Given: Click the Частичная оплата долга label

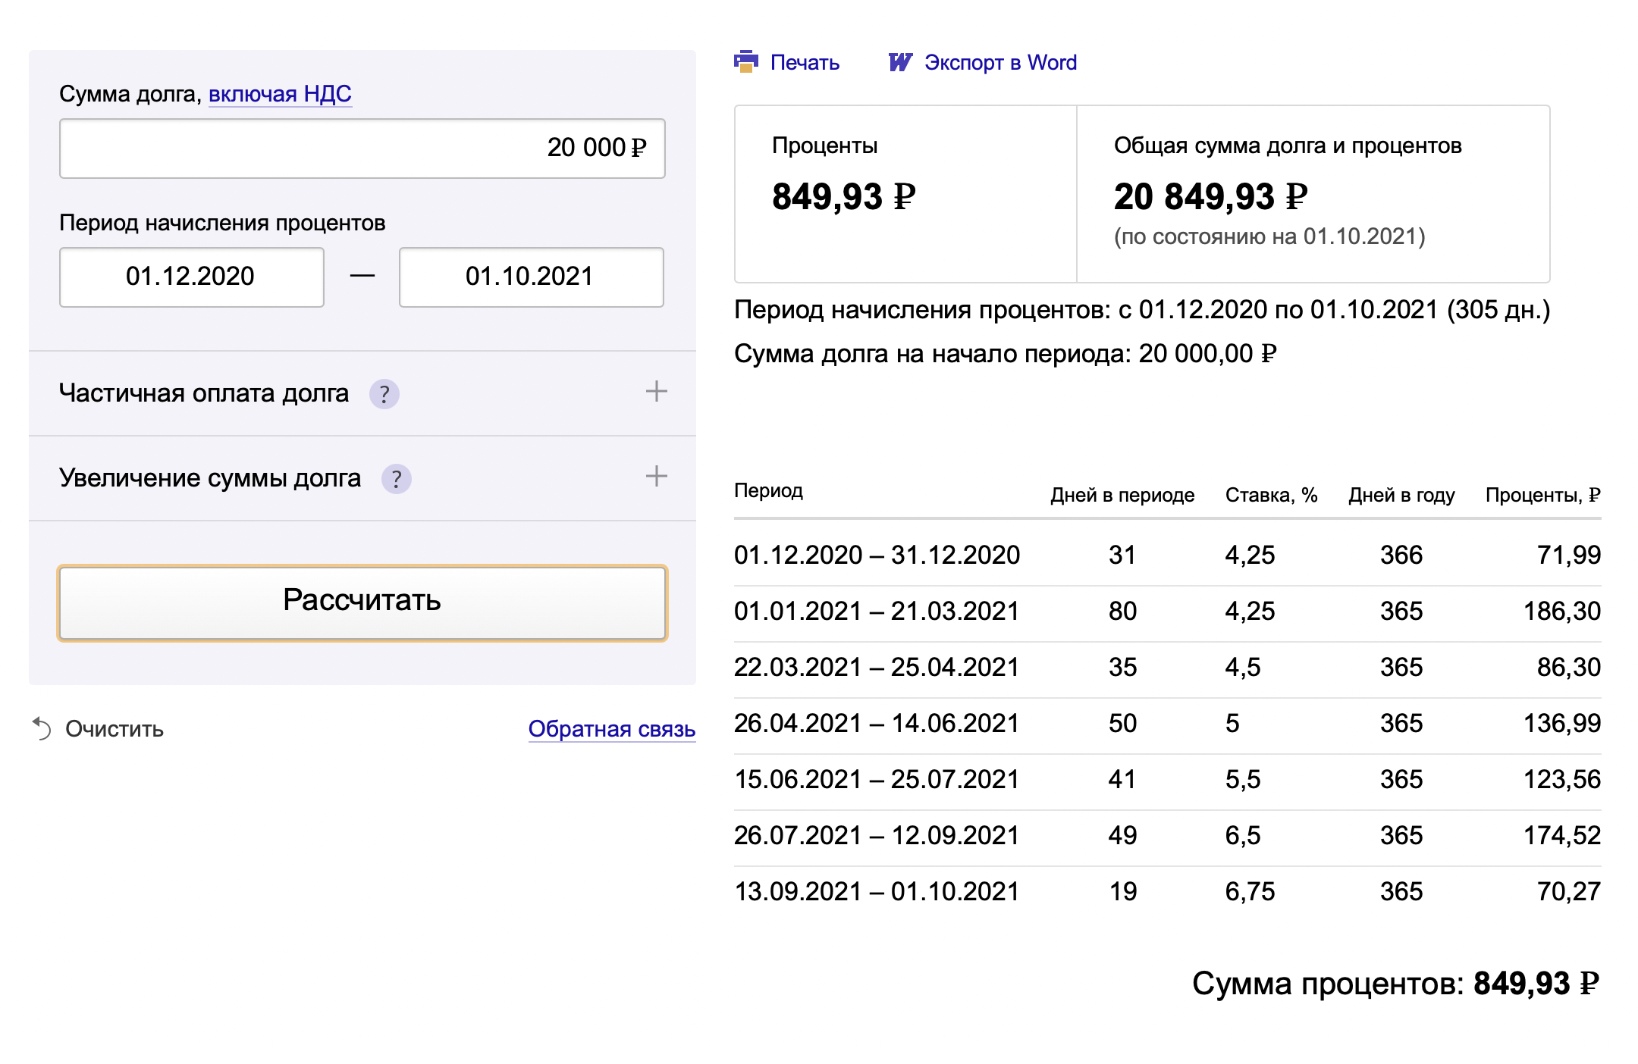Looking at the screenshot, I should click(204, 393).
